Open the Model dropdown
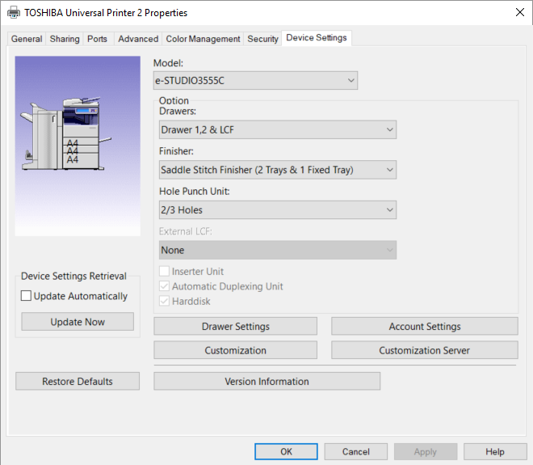Viewport: 533px width, 465px height. pos(255,80)
